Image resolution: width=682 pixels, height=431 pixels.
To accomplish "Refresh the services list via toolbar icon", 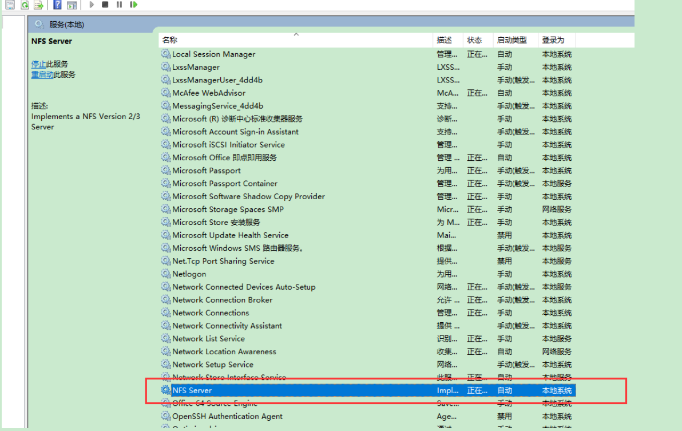I will (x=24, y=5).
